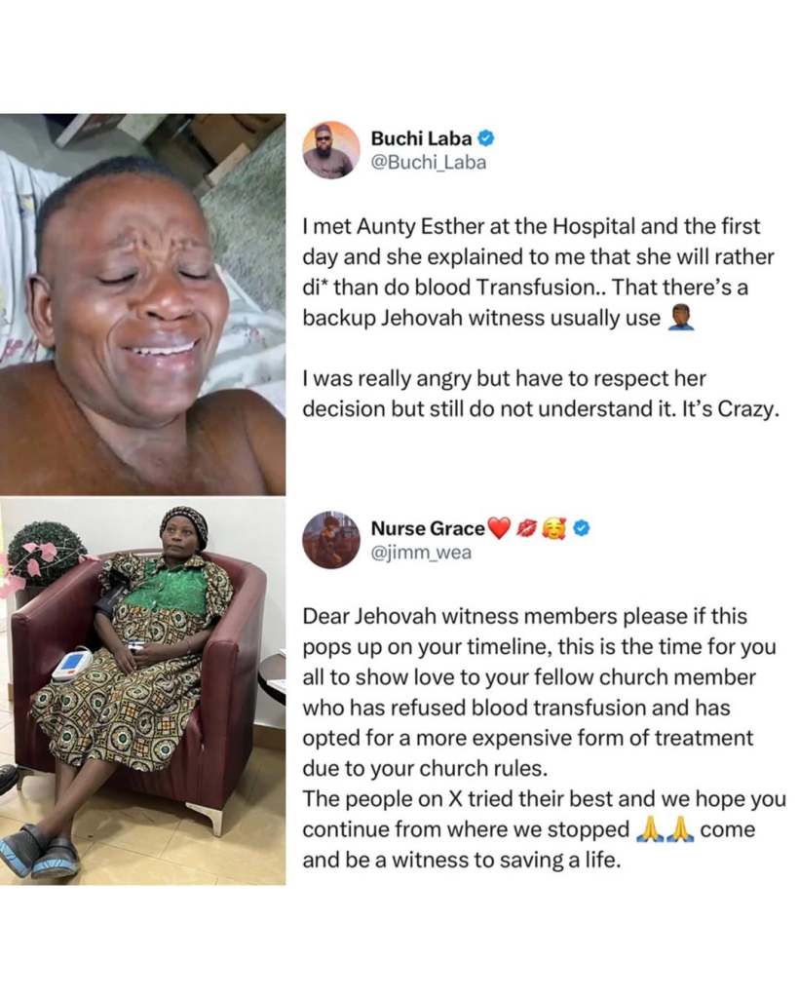Open Nurse Grace's profile avatar
The height and width of the screenshot is (998, 799).
pyautogui.click(x=330, y=539)
